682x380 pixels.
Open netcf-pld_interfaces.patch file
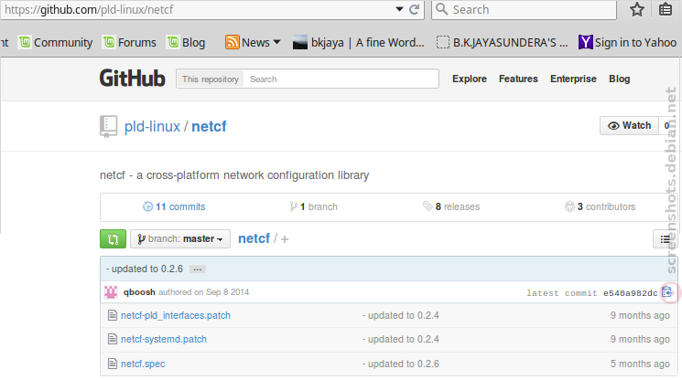click(x=176, y=316)
